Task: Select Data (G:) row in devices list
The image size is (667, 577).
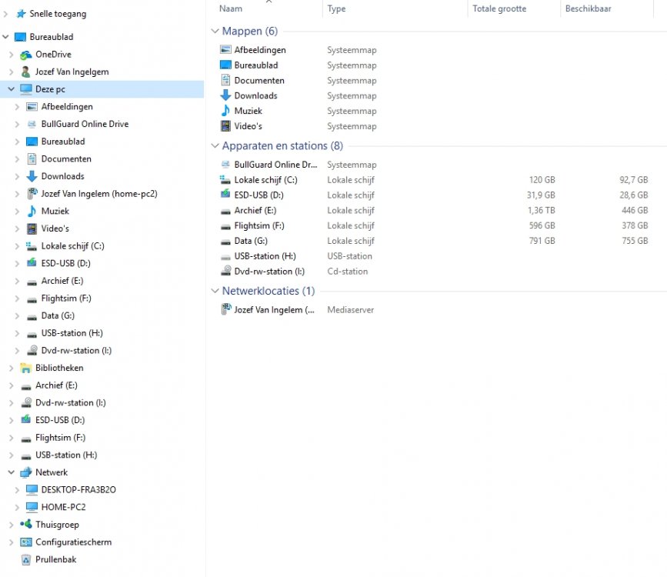Action: (x=435, y=241)
